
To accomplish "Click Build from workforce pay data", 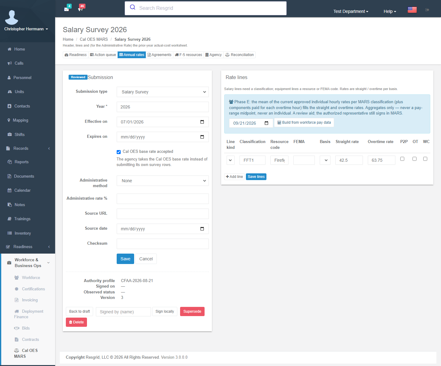I will pos(304,123).
